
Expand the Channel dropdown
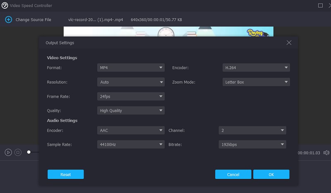pyautogui.click(x=252, y=130)
